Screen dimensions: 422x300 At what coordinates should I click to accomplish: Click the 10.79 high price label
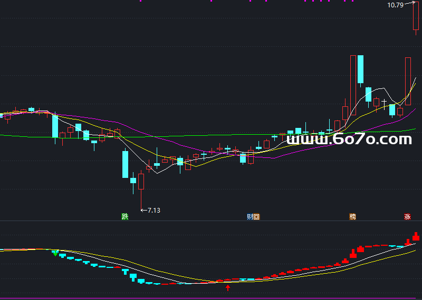click(x=395, y=5)
